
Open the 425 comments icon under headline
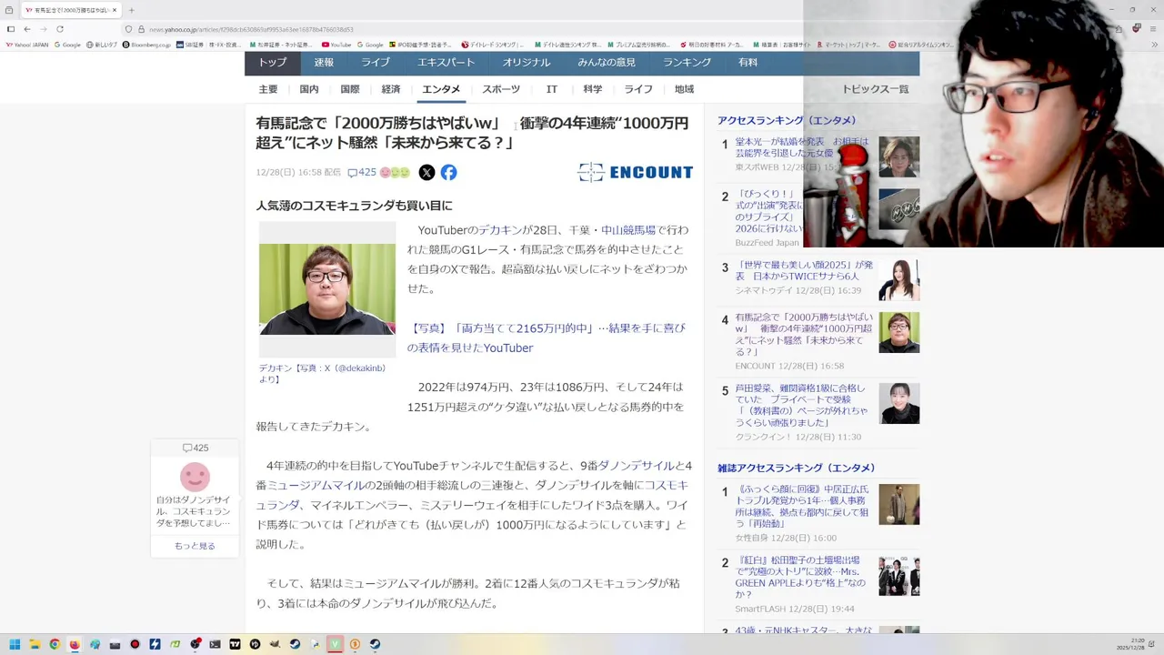(362, 172)
